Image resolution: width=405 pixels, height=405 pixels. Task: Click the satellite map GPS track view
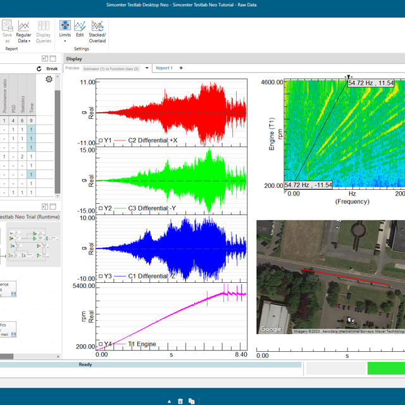pyautogui.click(x=330, y=277)
